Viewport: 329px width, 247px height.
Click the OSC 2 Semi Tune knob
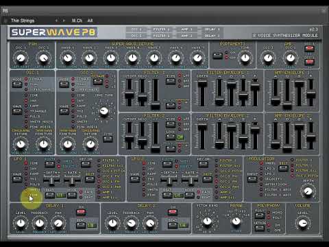104,111
